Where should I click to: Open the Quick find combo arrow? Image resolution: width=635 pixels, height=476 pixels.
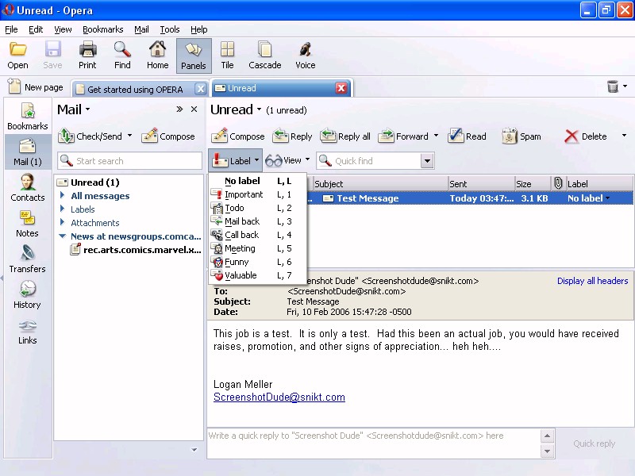pos(427,161)
